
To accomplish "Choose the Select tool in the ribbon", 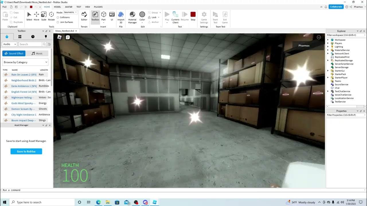I will [x=29, y=16].
